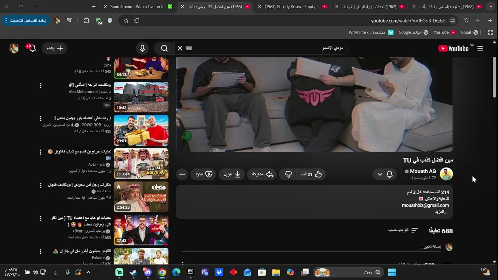
Task: Close the Ghostly Kisses tab
Action: (x=260, y=7)
